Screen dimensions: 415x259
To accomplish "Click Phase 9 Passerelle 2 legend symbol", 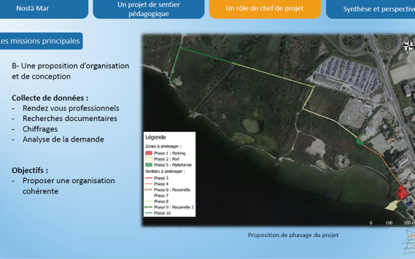I will pos(148,207).
